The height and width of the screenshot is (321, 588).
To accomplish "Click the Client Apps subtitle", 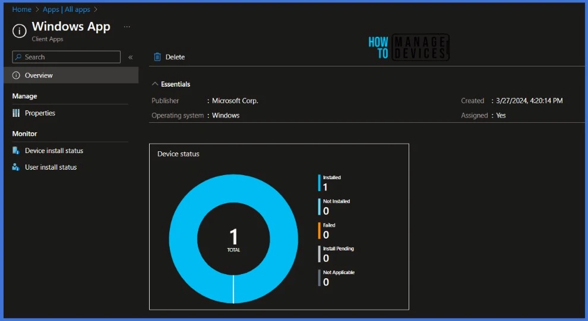I will (48, 39).
